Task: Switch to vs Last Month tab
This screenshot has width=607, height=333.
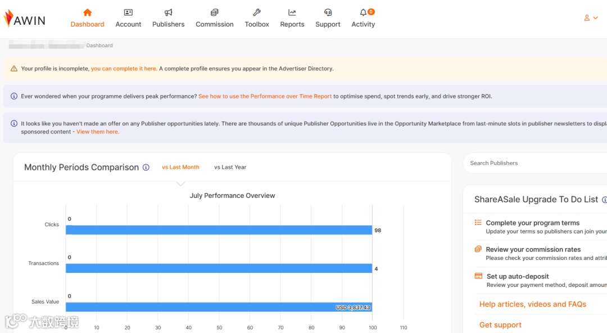Action: tap(180, 167)
